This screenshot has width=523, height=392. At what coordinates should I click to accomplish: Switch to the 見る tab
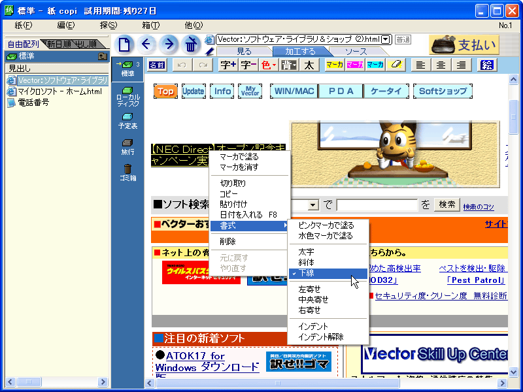point(244,52)
